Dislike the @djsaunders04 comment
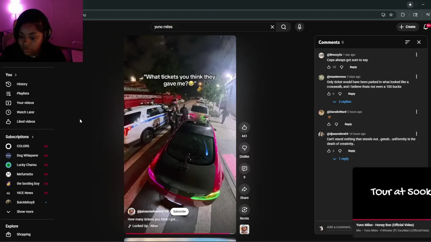Viewport: 431px width, 242px height. click(340, 151)
